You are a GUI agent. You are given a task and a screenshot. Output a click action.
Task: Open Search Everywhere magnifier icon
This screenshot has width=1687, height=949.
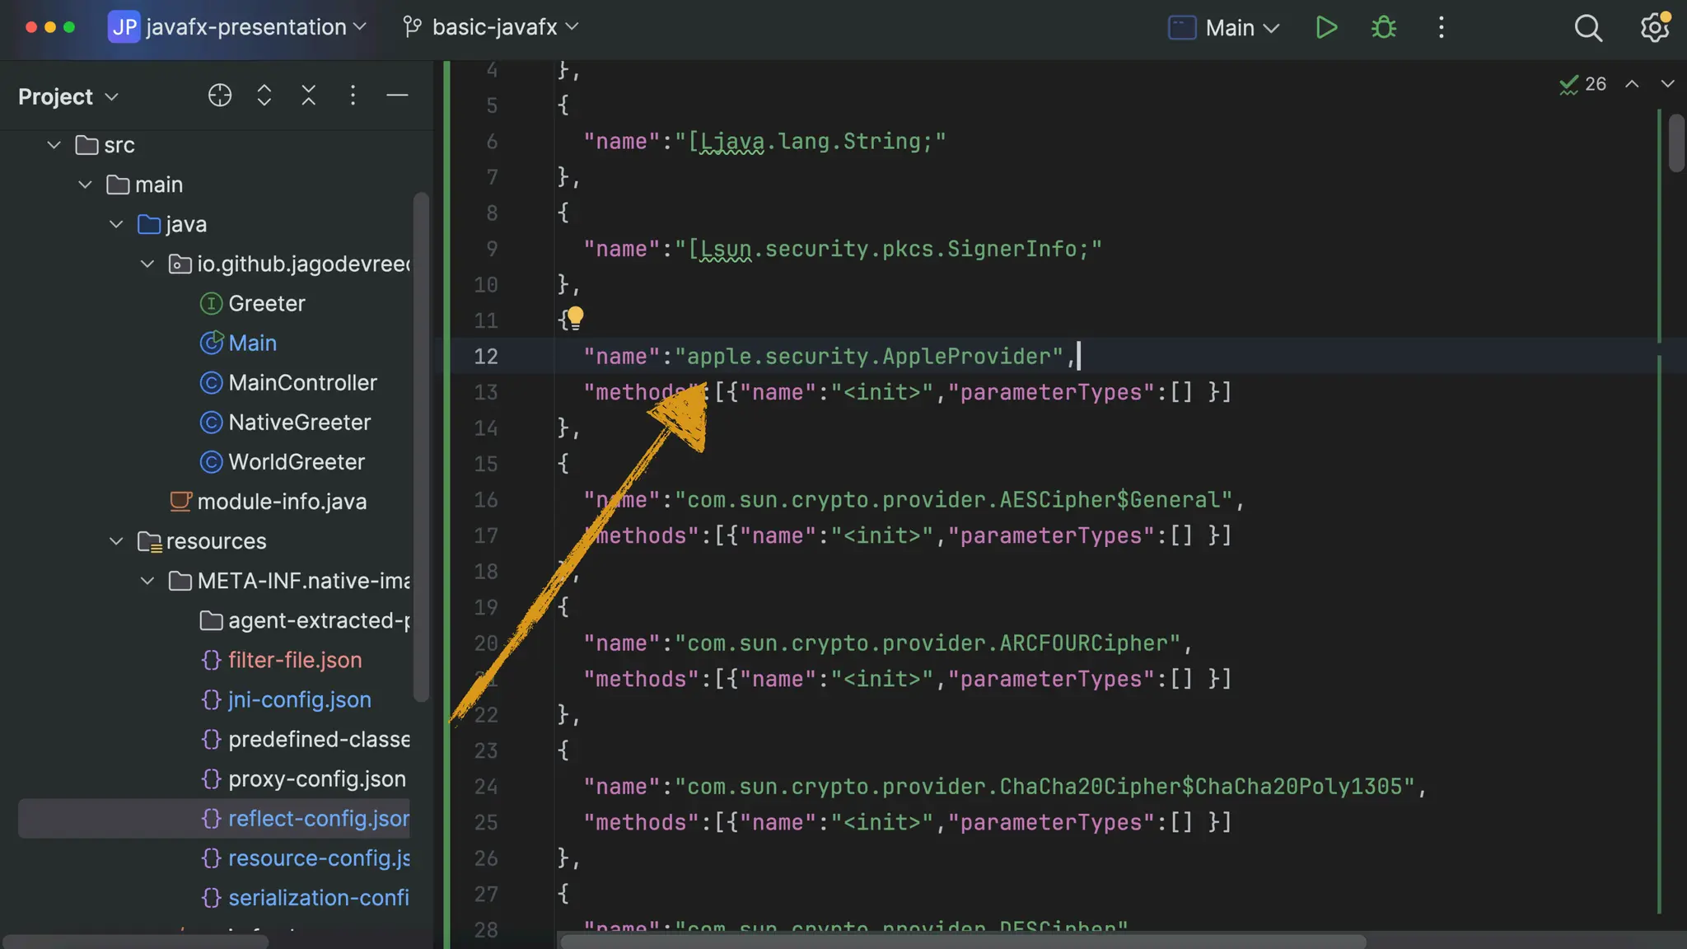pyautogui.click(x=1587, y=28)
